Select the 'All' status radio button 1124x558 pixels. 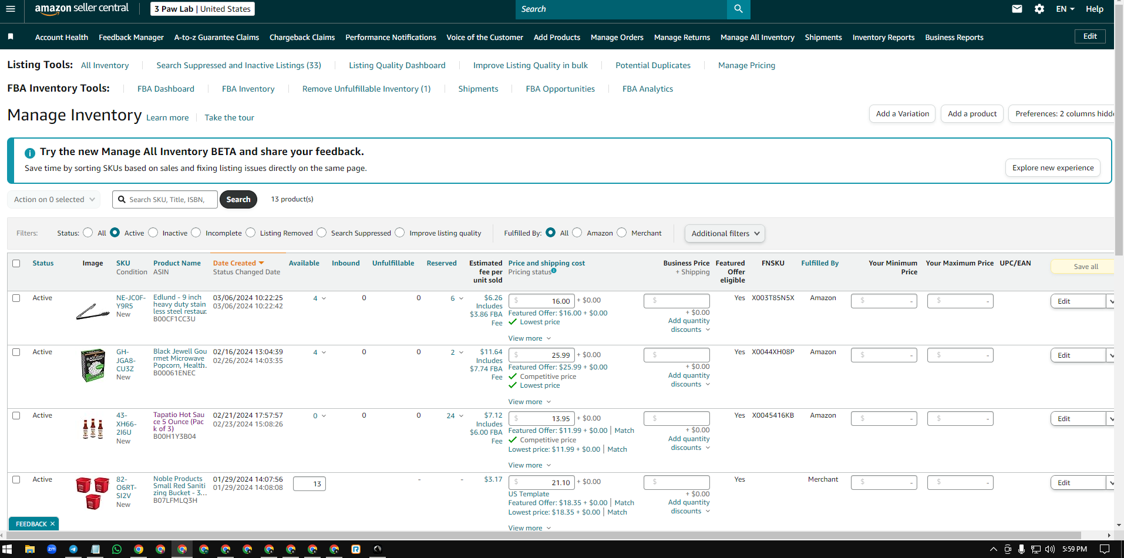[x=88, y=233]
